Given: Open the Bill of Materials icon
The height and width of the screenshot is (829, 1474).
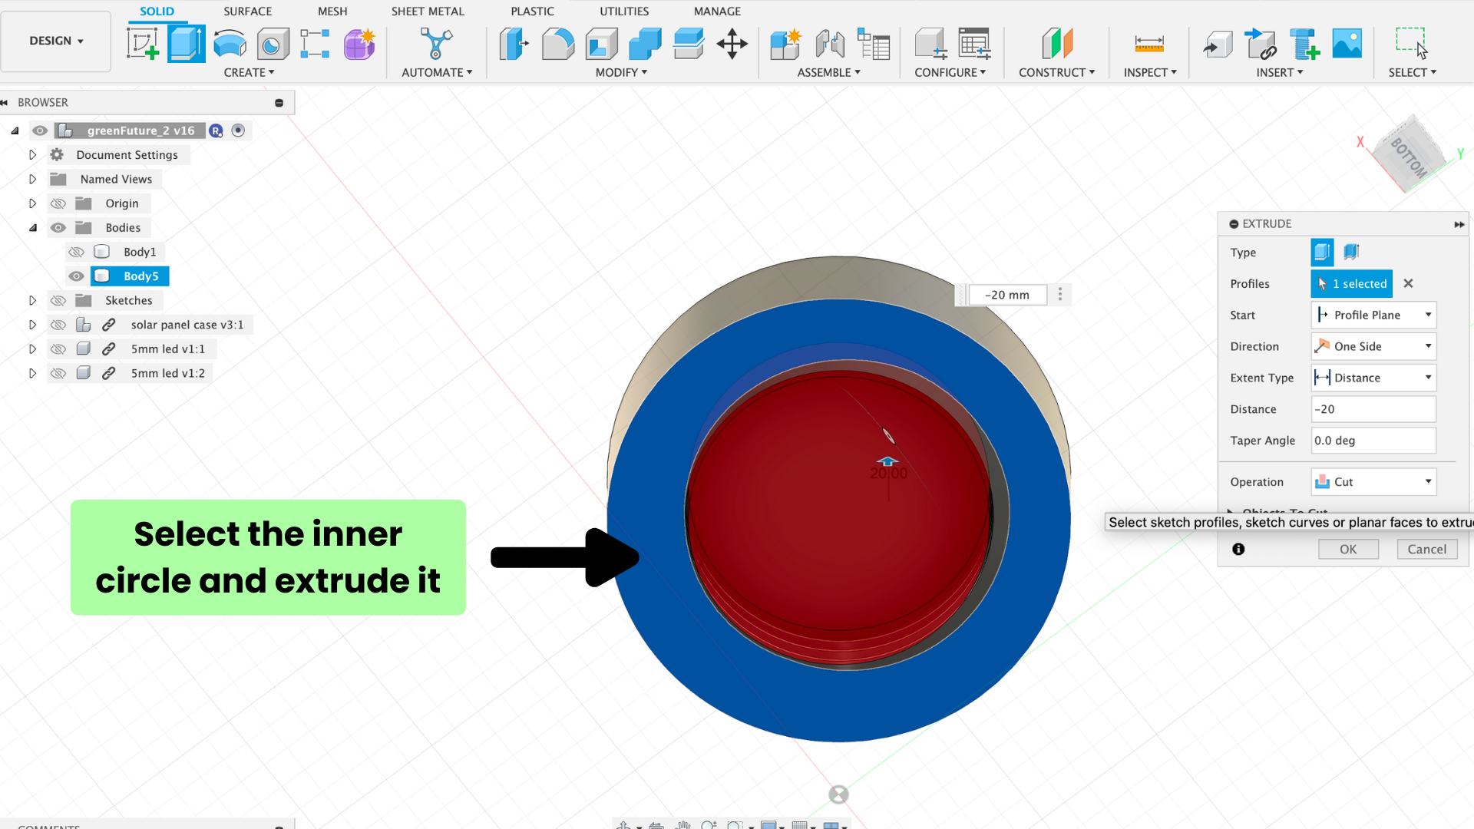Looking at the screenshot, I should (874, 44).
